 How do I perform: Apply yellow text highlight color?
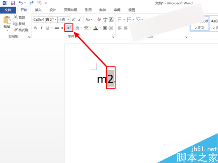pyautogui.click(x=86, y=28)
